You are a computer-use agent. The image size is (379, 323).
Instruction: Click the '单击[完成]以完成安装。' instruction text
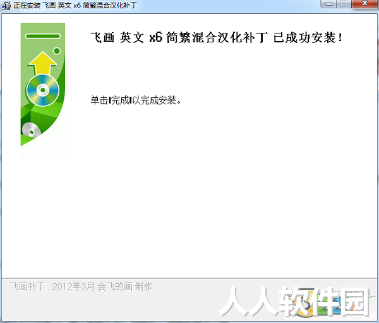pos(136,100)
